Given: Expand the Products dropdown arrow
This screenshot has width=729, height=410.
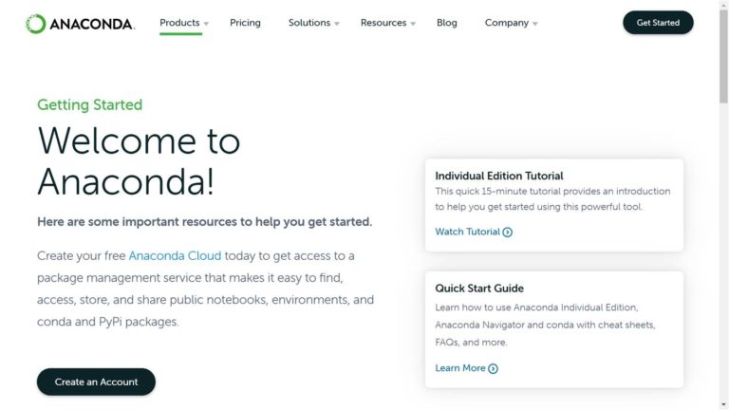Looking at the screenshot, I should (x=206, y=24).
